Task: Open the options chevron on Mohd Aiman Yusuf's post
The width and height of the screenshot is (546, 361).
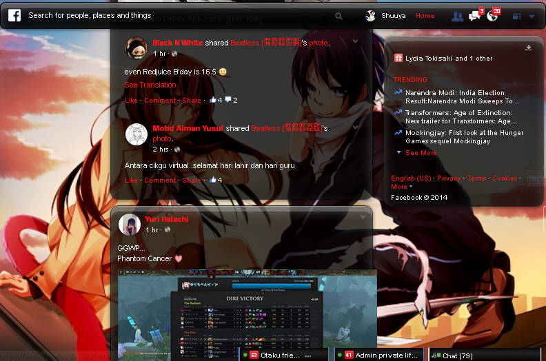Action: [355, 127]
